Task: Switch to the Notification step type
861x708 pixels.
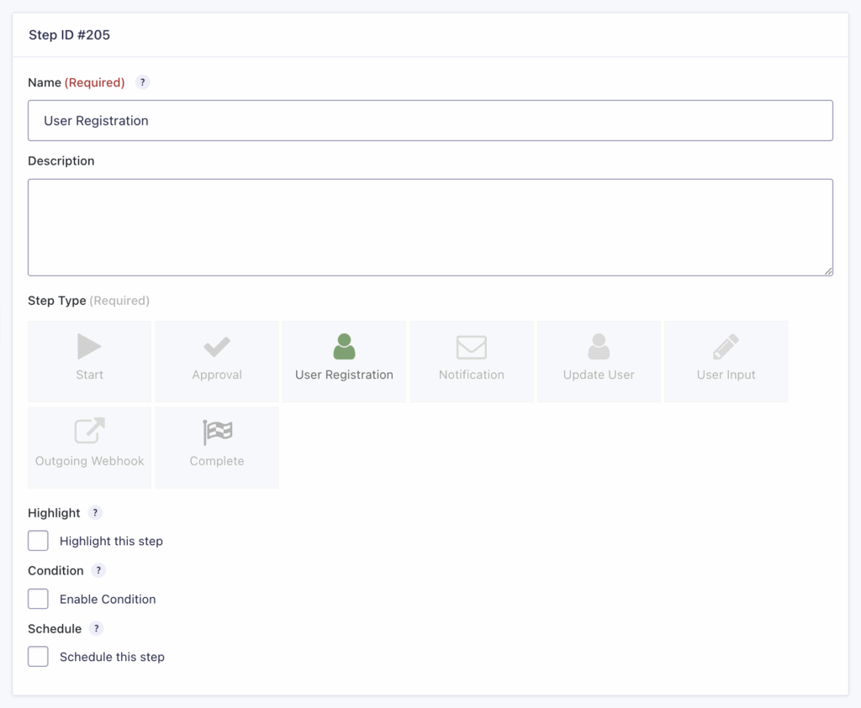Action: 471,361
